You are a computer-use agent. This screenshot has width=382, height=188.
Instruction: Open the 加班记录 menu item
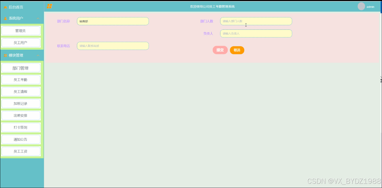21,104
